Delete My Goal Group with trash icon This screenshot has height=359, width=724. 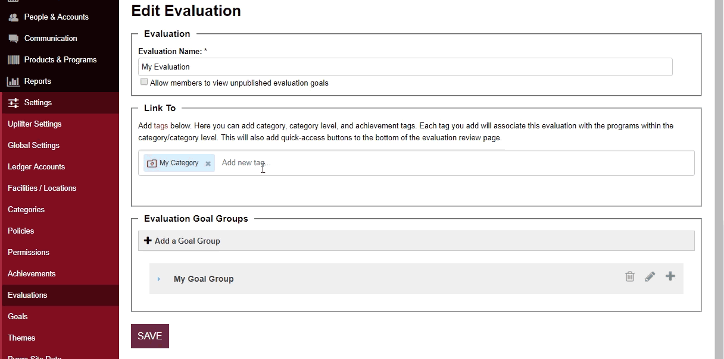coord(629,276)
